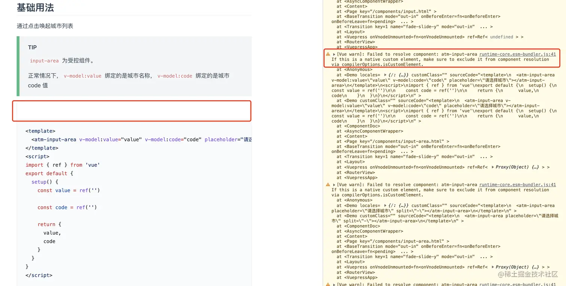The width and height of the screenshot is (566, 286).
Task: Click warning icon of first Vue warn message
Action: pos(328,54)
